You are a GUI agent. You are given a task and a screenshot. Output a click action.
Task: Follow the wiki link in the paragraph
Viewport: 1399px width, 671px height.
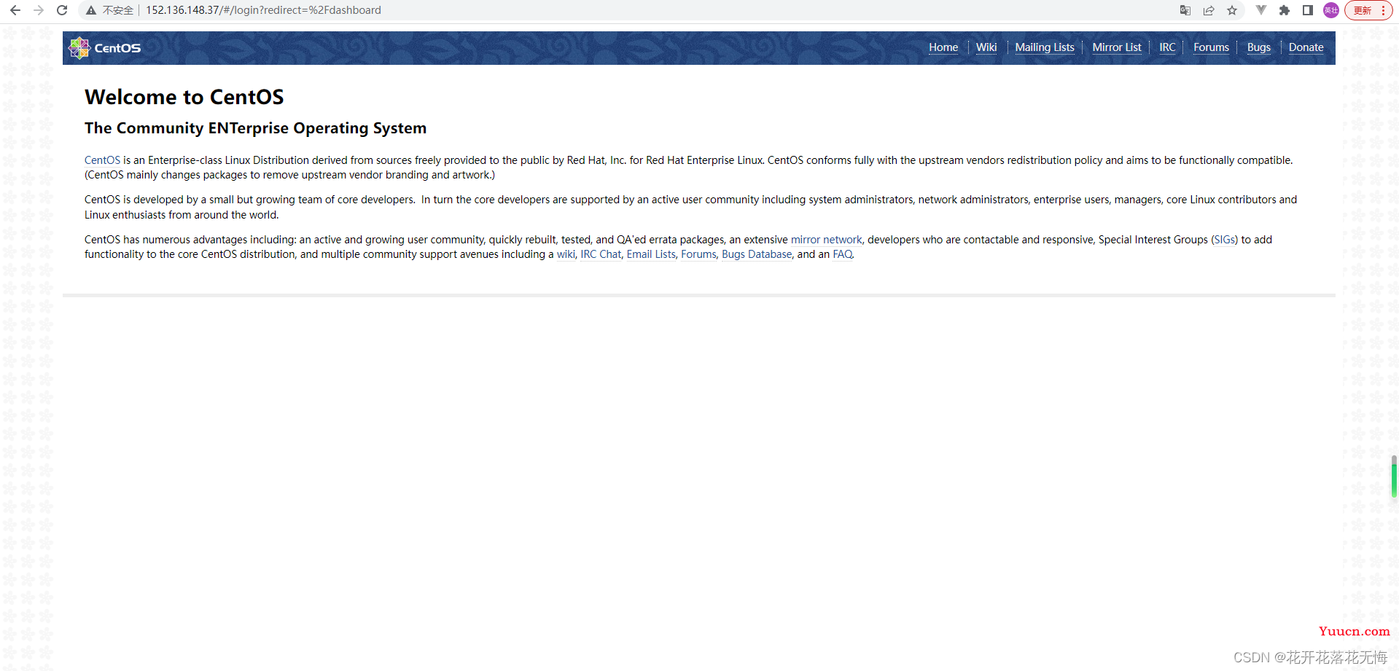point(566,254)
